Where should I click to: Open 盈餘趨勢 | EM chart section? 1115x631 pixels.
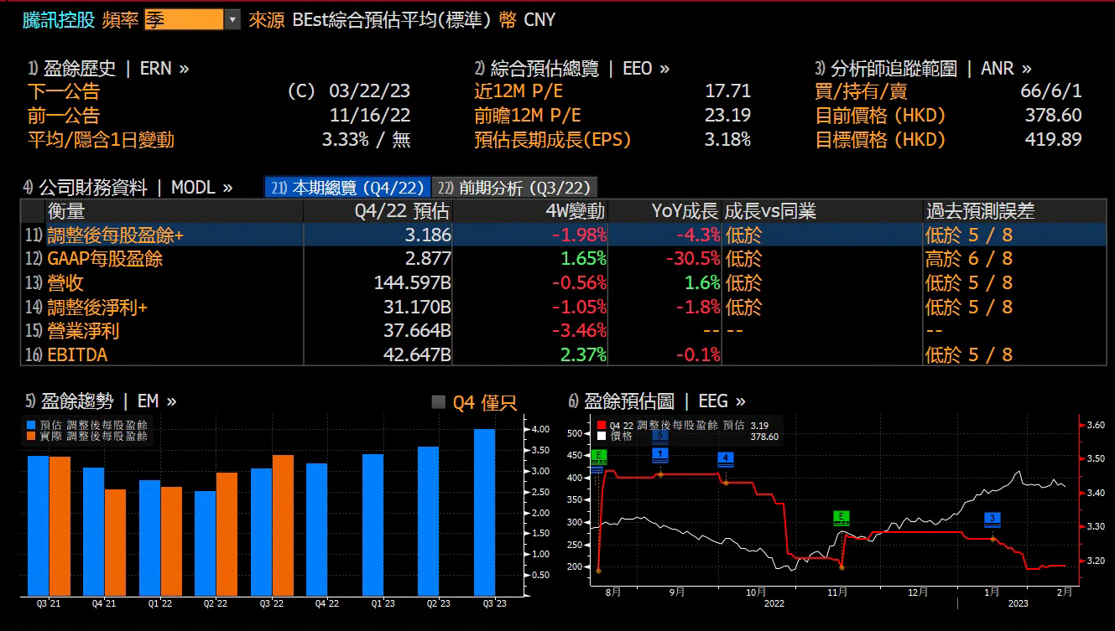101,401
